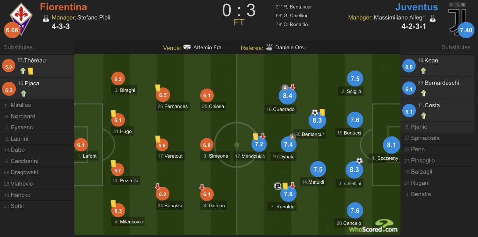Select Veretout's 5.6 rating circle
This screenshot has height=237, width=478.
pyautogui.click(x=162, y=146)
